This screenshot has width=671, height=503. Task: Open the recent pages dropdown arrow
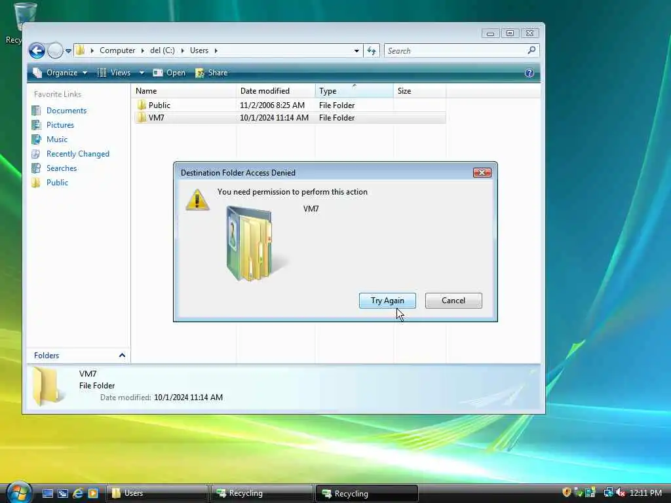pos(68,51)
